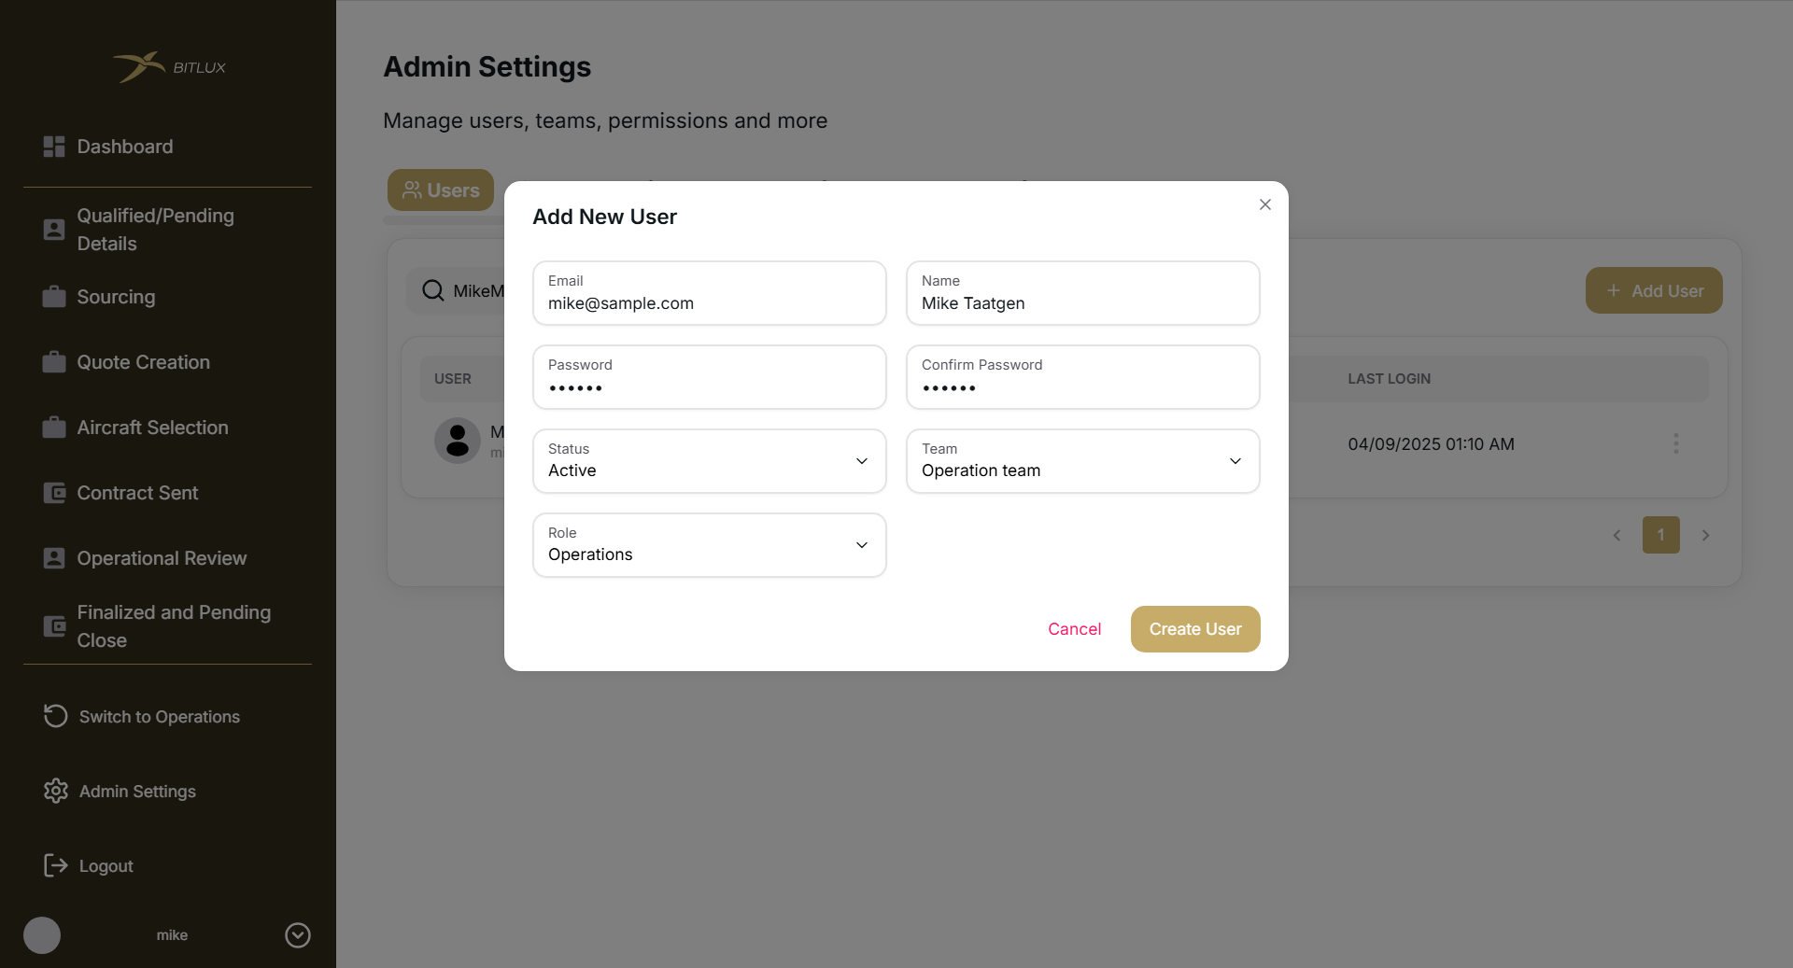Open Quote Creation in sidebar
This screenshot has width=1793, height=968.
(143, 362)
